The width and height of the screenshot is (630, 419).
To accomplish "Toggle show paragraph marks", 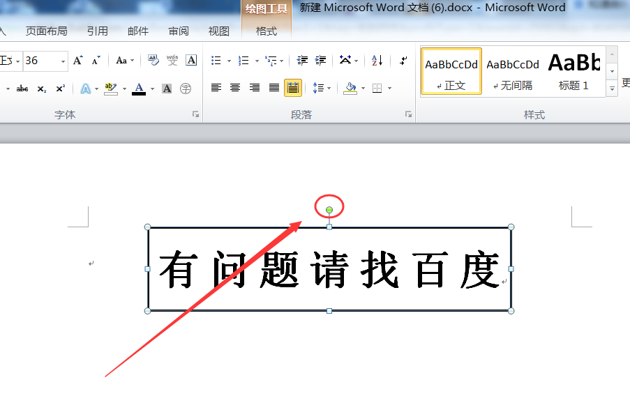I will click(x=403, y=61).
